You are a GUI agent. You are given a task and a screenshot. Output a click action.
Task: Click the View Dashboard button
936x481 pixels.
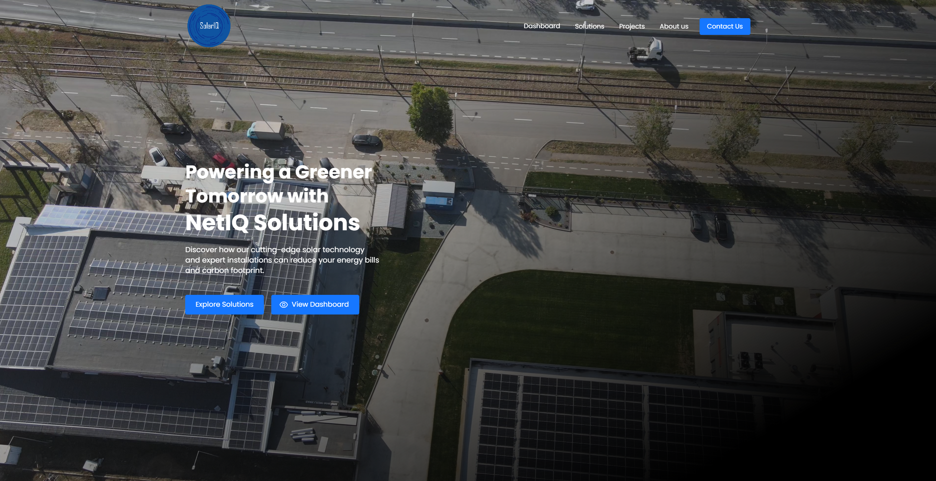315,304
